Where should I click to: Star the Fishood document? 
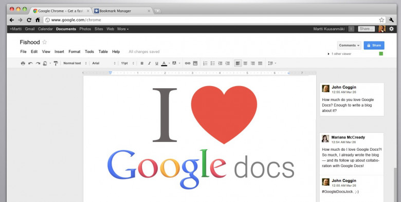(x=45, y=42)
